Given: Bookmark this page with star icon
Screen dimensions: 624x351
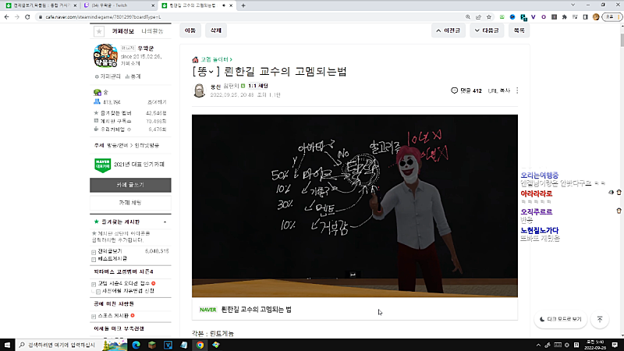Looking at the screenshot, I should pos(489,17).
